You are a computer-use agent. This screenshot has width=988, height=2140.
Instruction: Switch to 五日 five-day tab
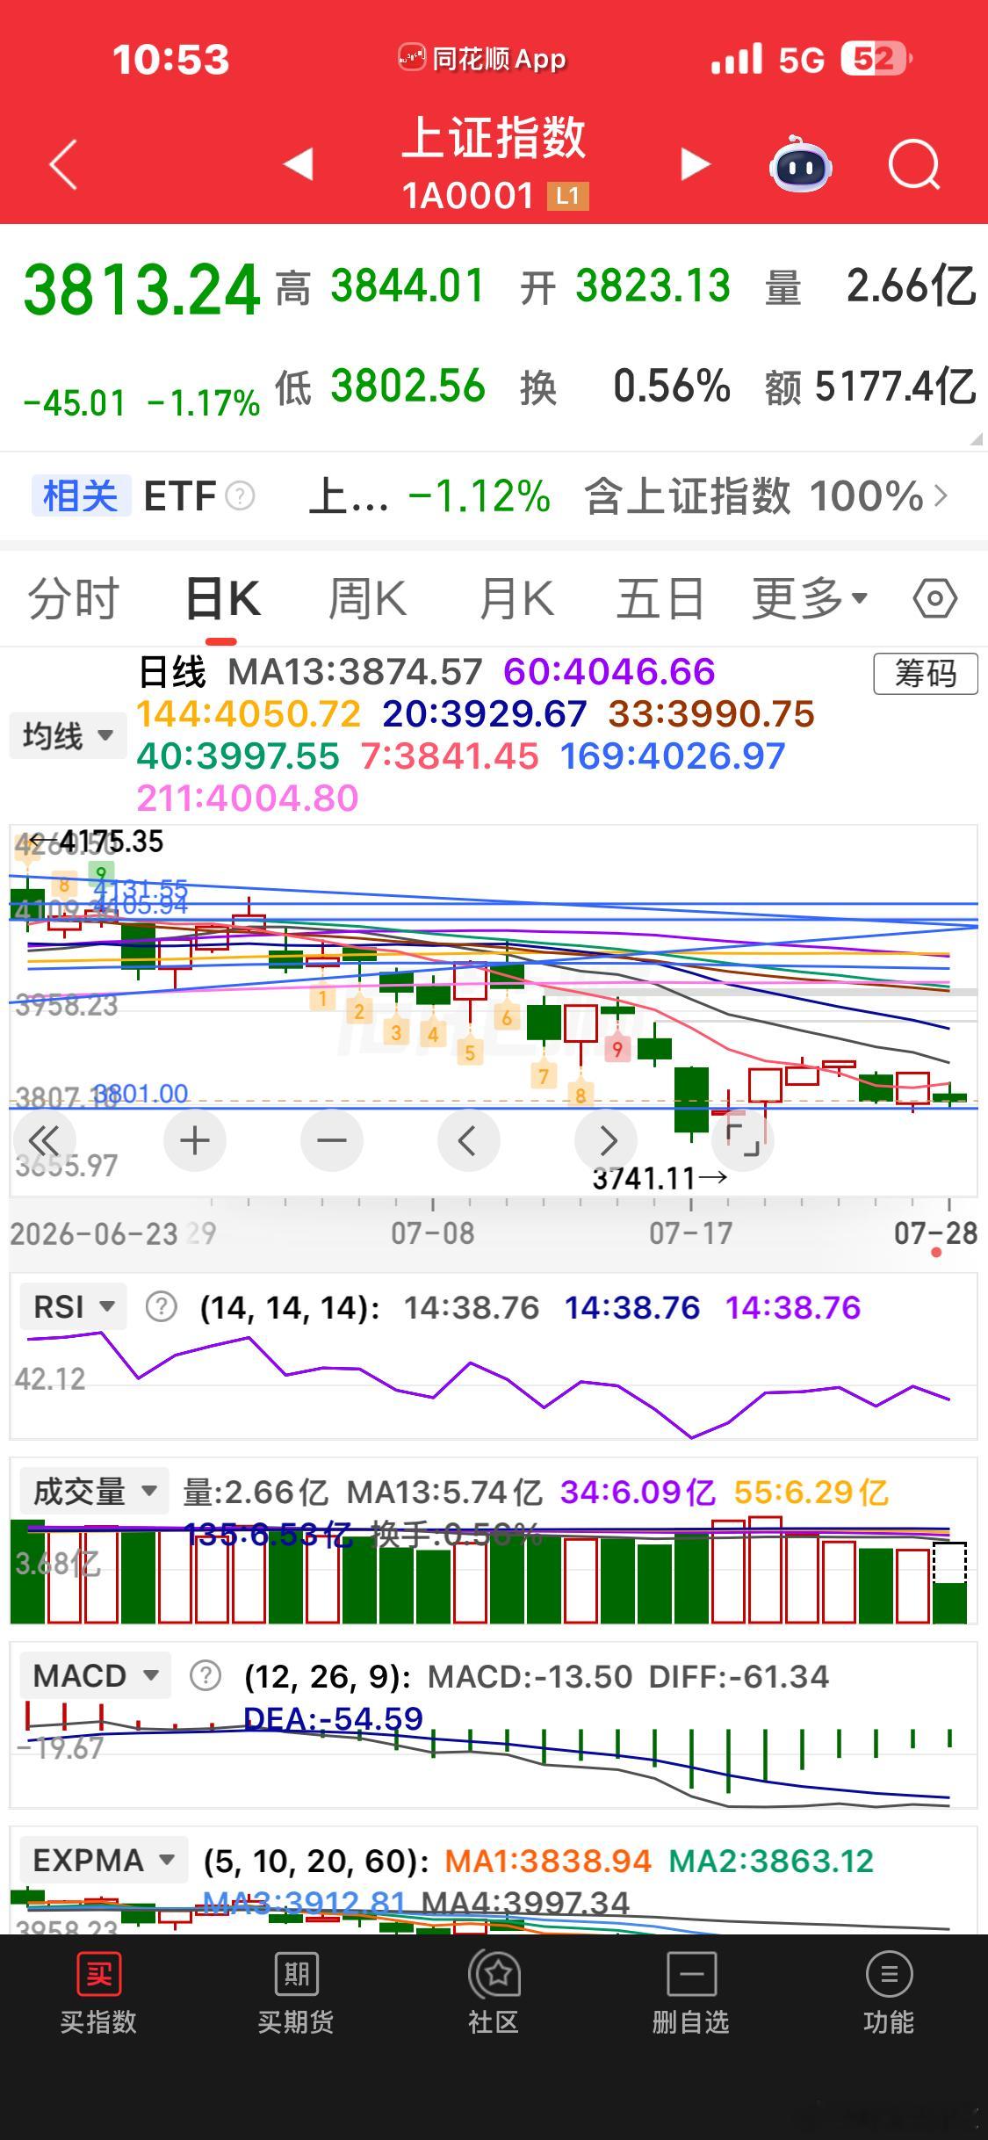(660, 599)
